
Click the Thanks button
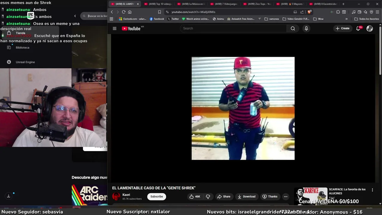(270, 196)
